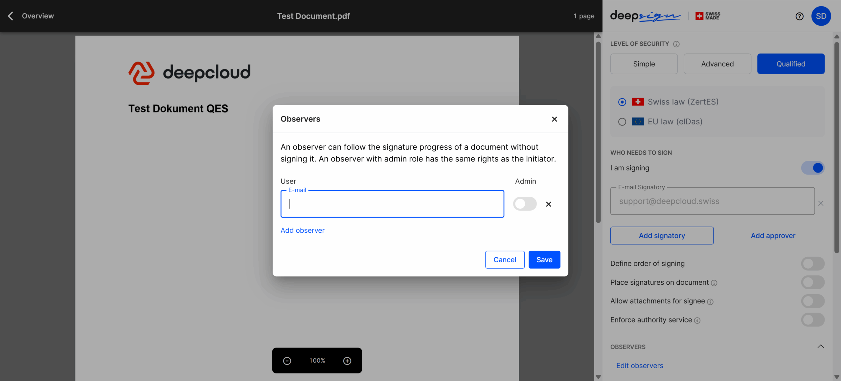Open the help question mark icon
Screen dimensions: 841x381
799,16
